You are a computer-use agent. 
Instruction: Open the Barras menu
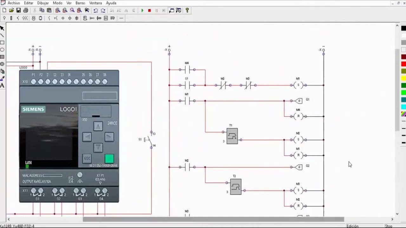click(80, 3)
